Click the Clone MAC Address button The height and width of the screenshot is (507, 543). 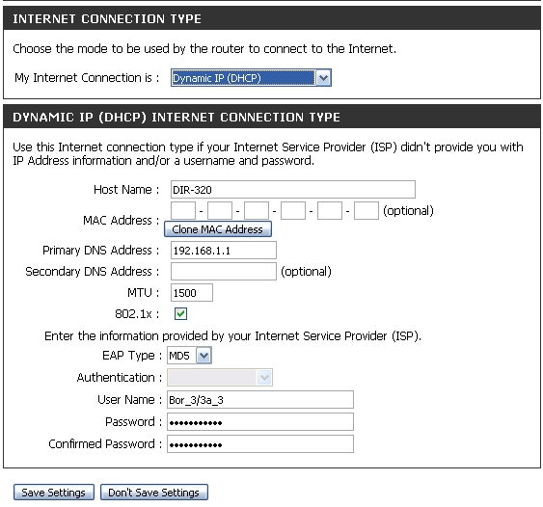point(218,229)
